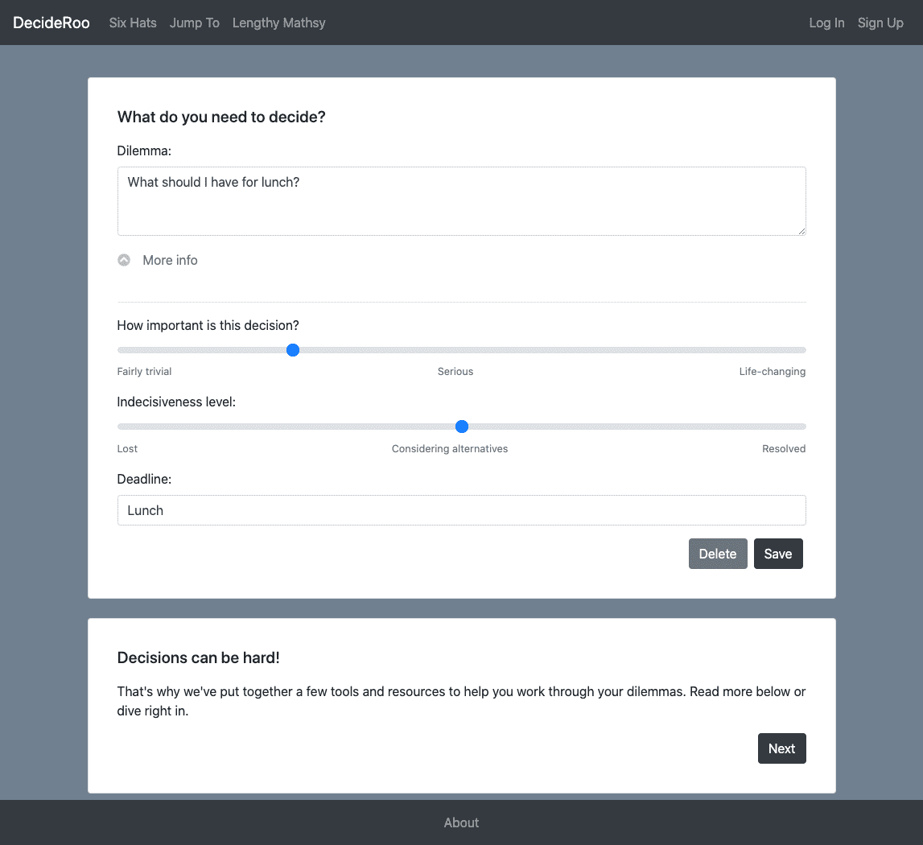923x845 pixels.
Task: Click the 'Lost' slider label
Action: tap(127, 449)
